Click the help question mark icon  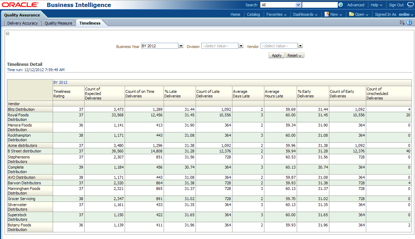(x=409, y=23)
